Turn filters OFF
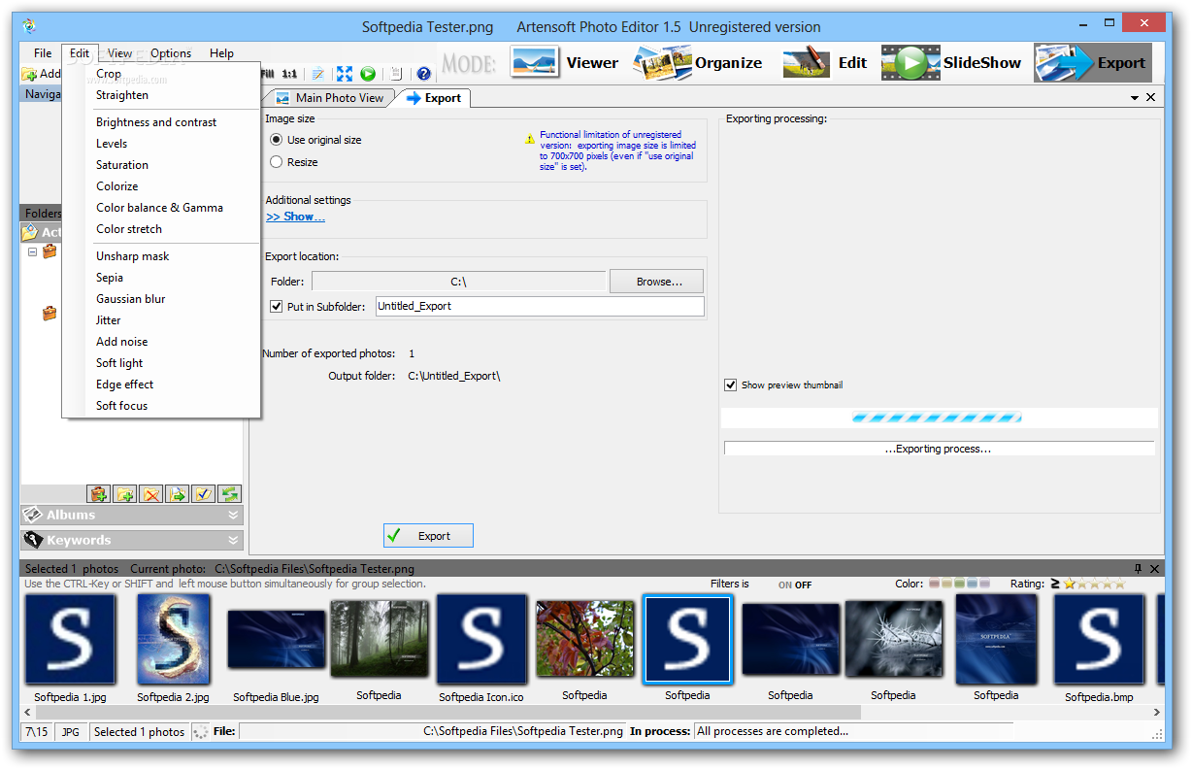Viewport: 1192px width, 769px height. [x=804, y=585]
